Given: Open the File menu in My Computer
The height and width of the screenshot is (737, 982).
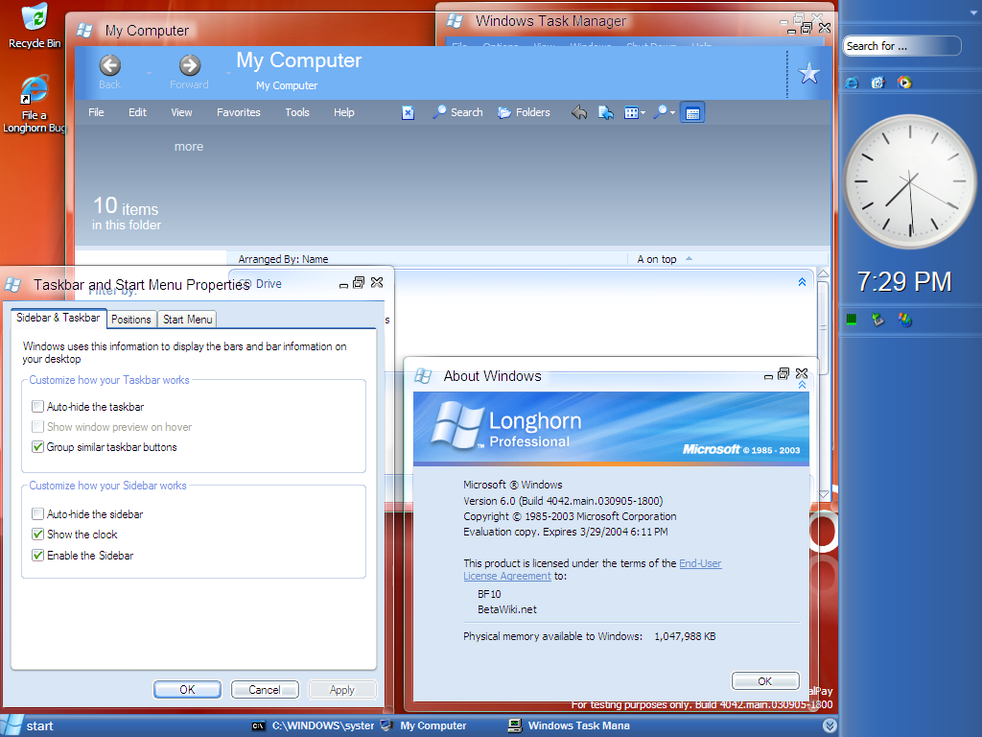Looking at the screenshot, I should tap(96, 113).
